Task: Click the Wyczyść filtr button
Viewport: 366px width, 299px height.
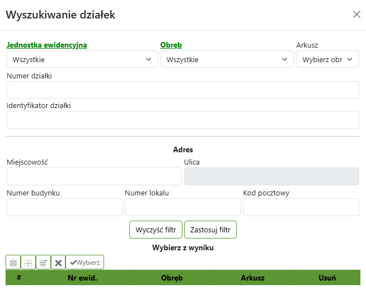Action: click(x=156, y=230)
